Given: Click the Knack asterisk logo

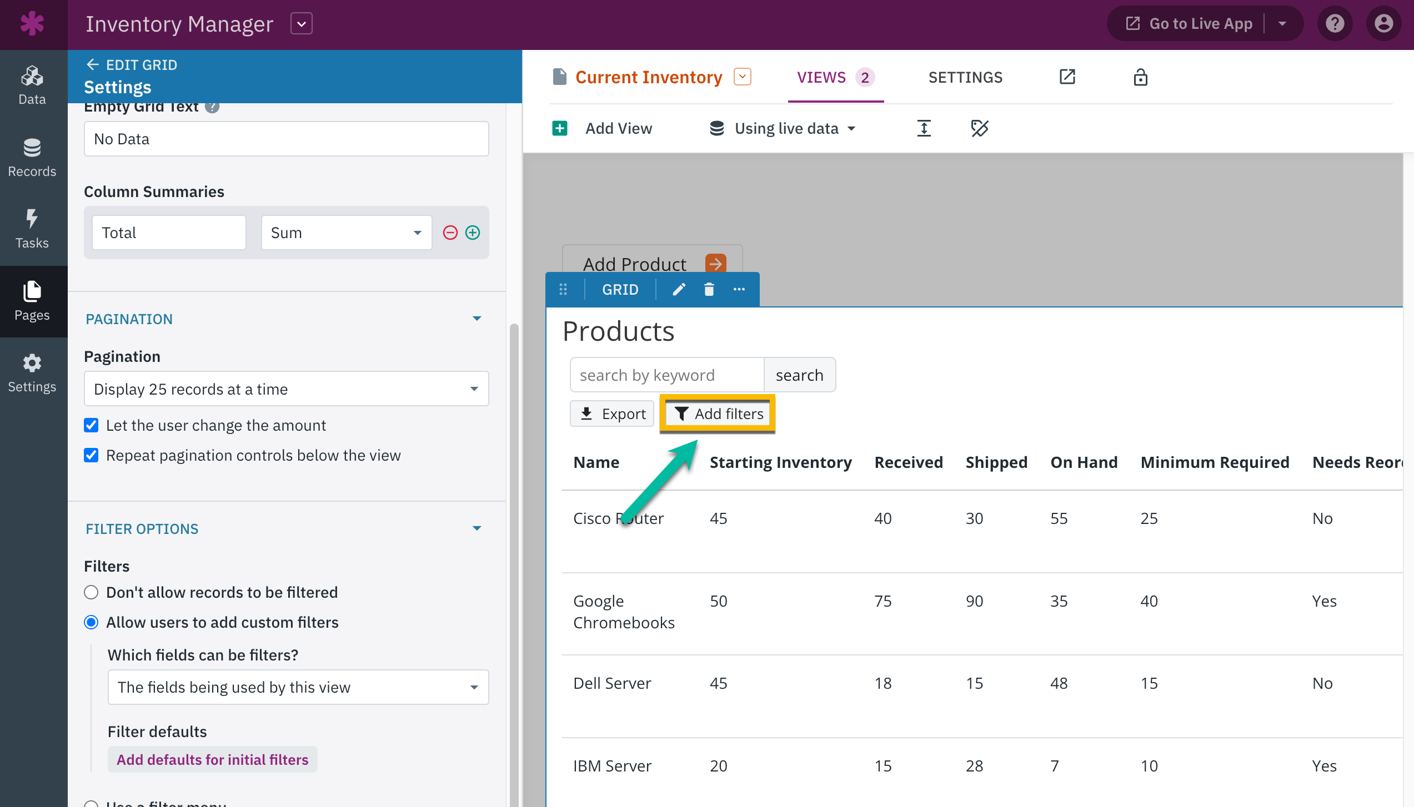Looking at the screenshot, I should click(x=32, y=24).
